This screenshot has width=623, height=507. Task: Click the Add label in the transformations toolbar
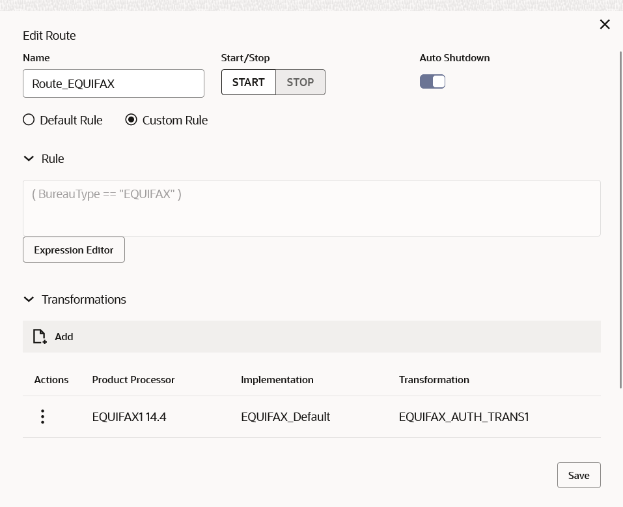click(x=64, y=337)
